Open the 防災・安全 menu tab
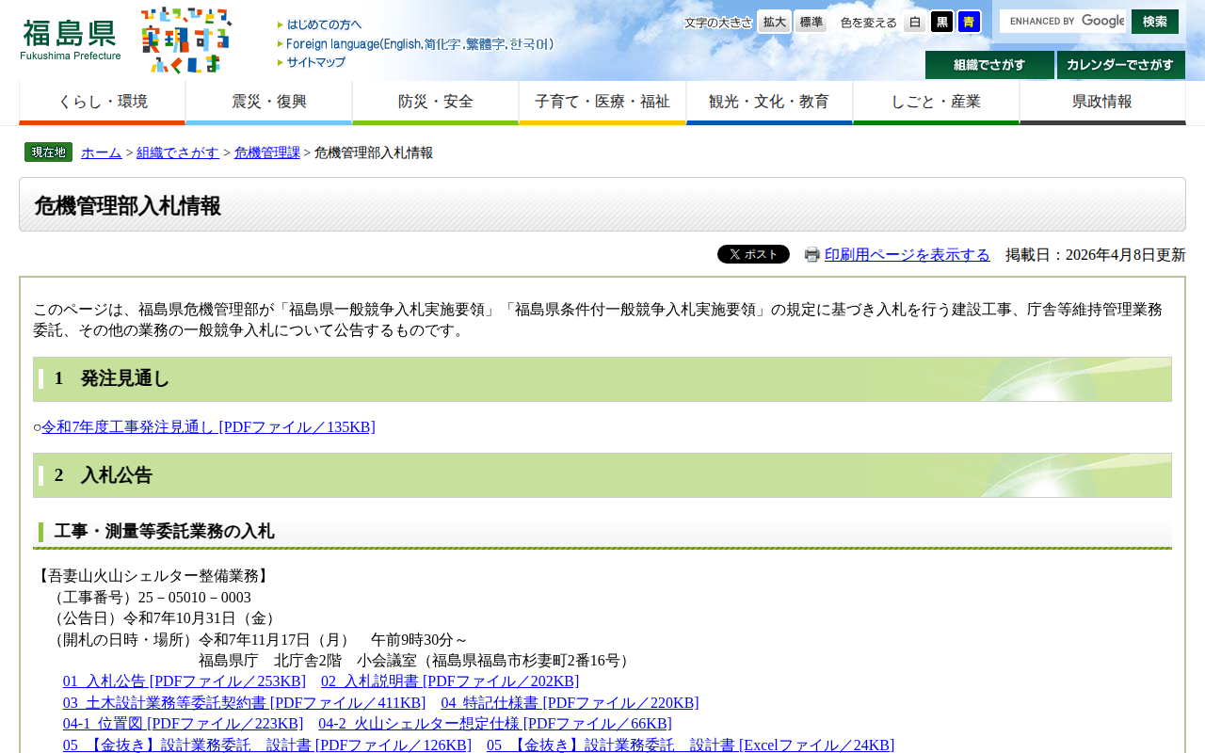 click(436, 103)
